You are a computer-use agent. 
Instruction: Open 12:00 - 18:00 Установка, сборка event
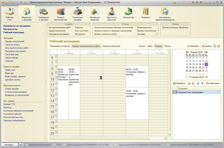(x=137, y=103)
